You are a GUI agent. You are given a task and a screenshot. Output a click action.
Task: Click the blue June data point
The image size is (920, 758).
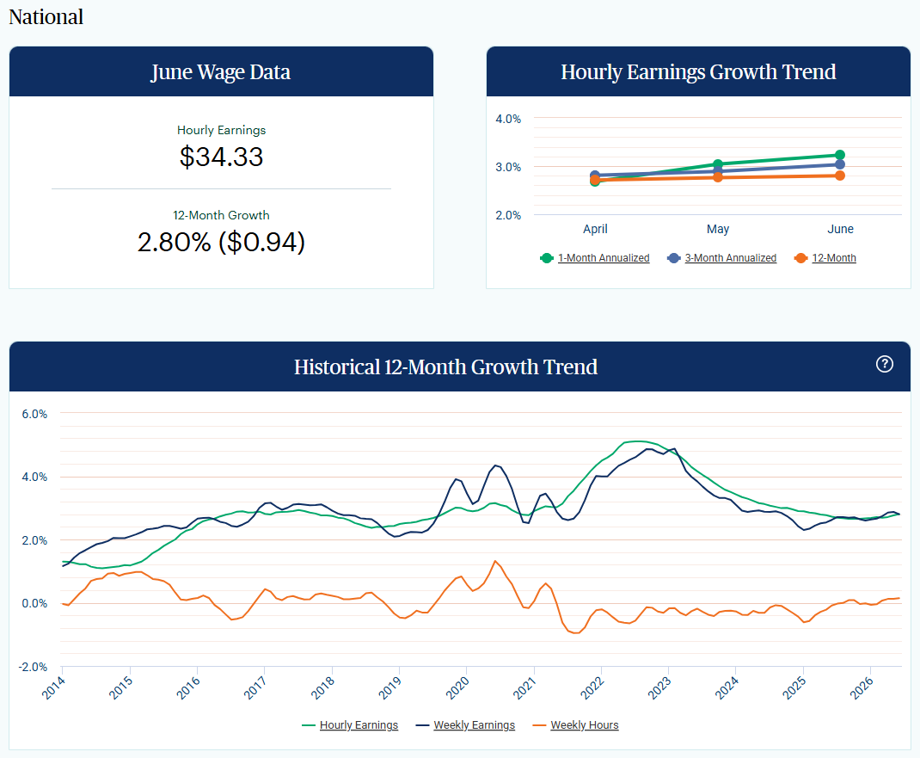tap(840, 164)
